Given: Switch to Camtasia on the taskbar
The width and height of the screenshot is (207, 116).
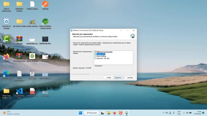Looking at the screenshot, I should click(x=121, y=113).
